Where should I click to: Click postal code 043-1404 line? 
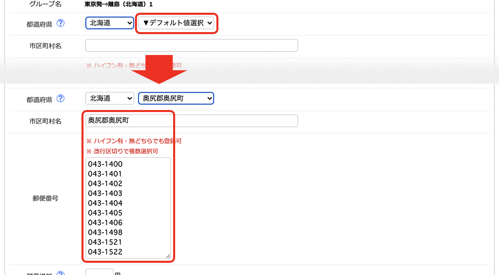(105, 203)
